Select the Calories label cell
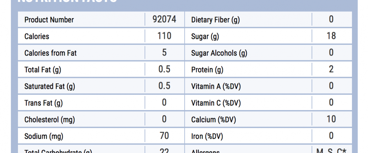Screen dimensions: 368x153 37,36
